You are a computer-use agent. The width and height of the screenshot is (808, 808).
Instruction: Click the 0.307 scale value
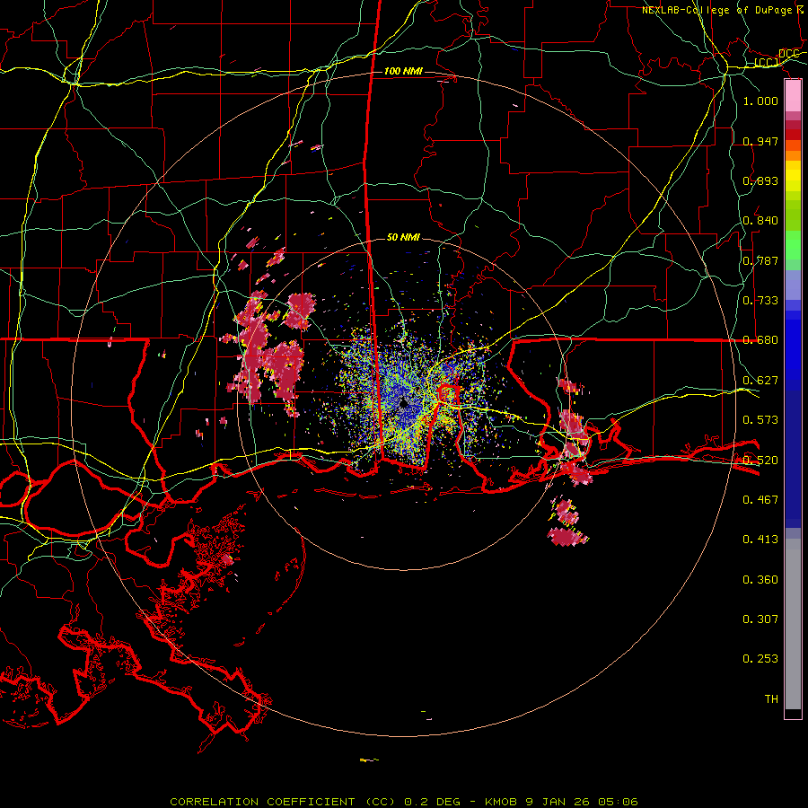pos(760,619)
